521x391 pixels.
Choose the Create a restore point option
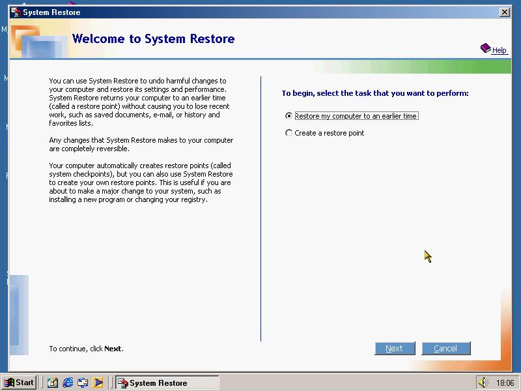(289, 133)
